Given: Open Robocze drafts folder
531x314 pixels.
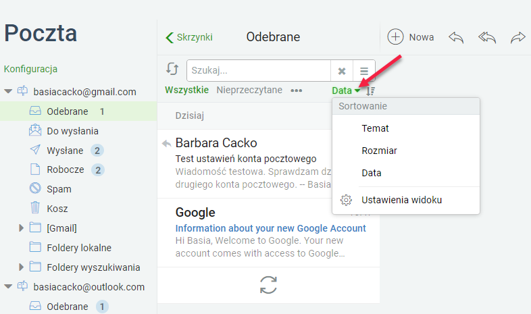Looking at the screenshot, I should (x=65, y=169).
